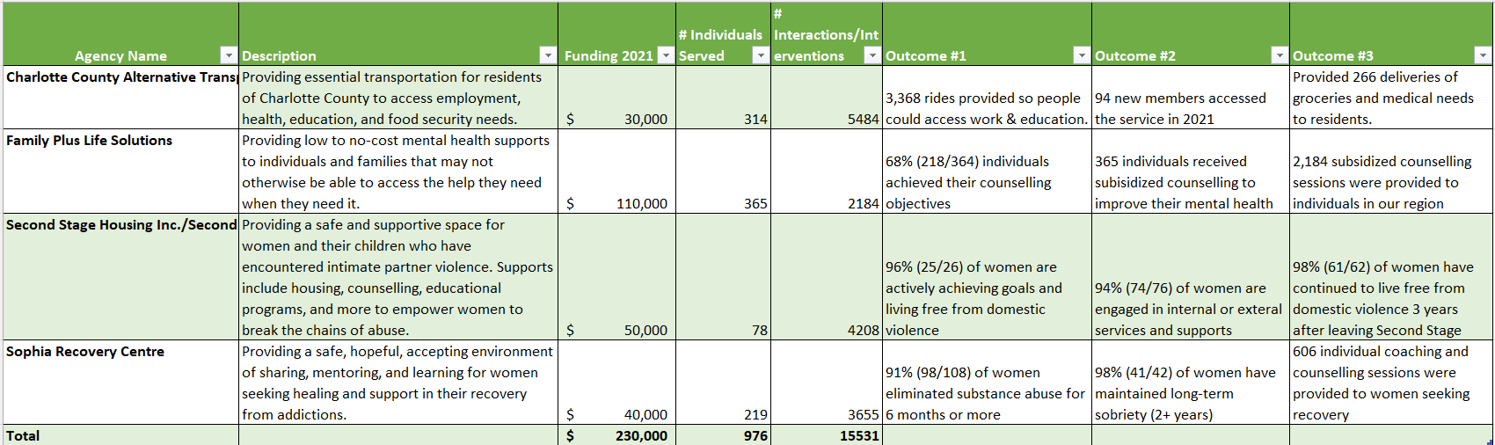Open the Description column filter dropdown
Image resolution: width=1495 pixels, height=445 pixels.
pos(548,55)
